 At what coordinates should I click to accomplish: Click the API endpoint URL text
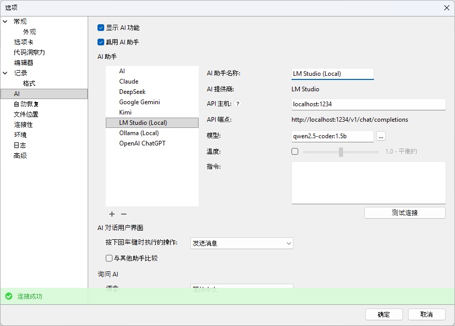coord(350,120)
